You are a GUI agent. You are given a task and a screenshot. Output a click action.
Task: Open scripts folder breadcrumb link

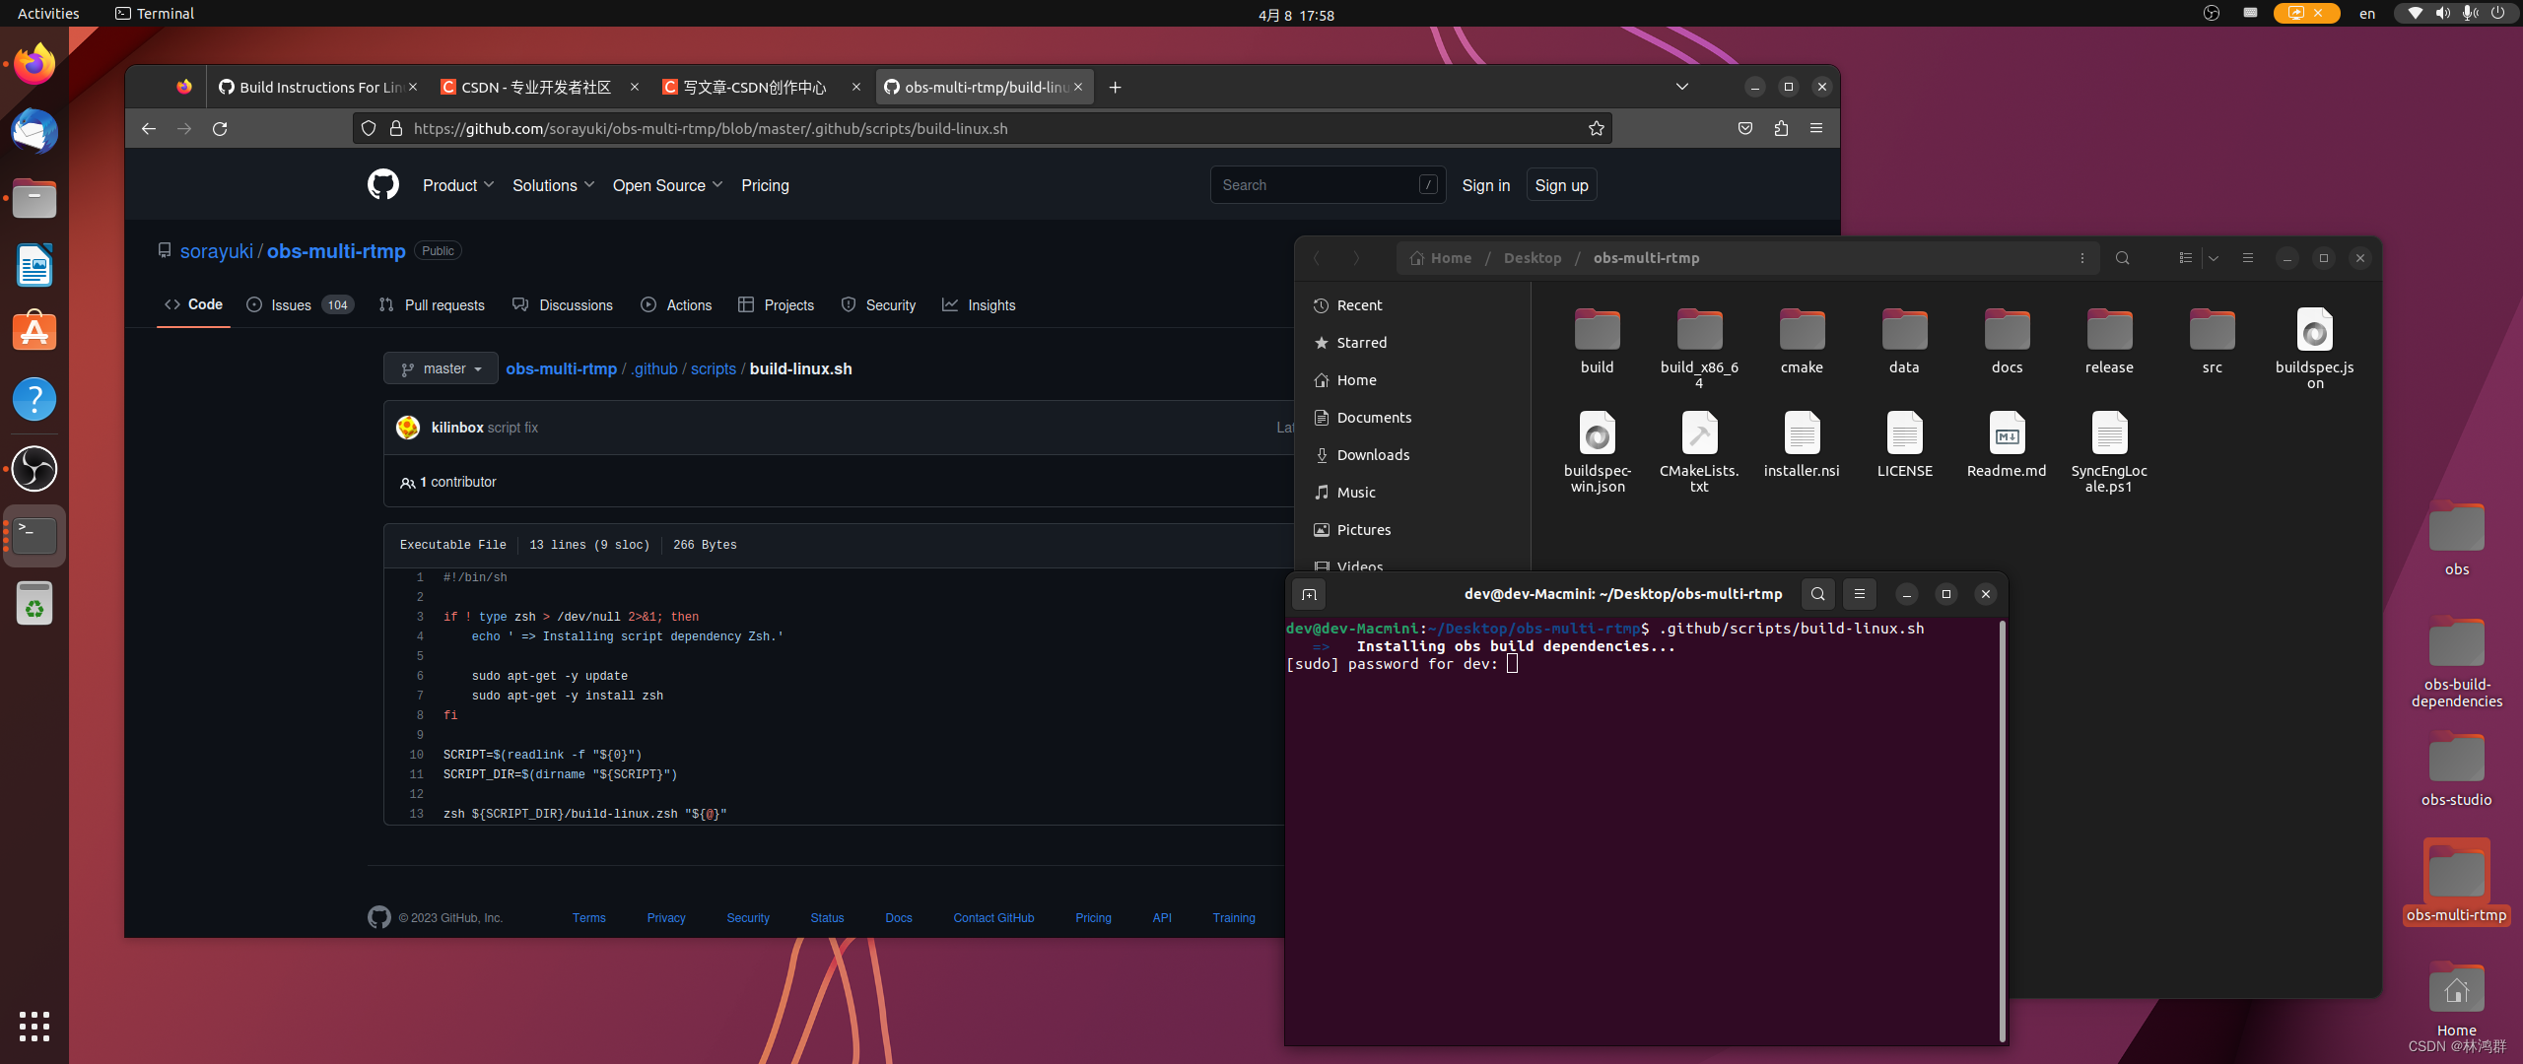click(714, 369)
